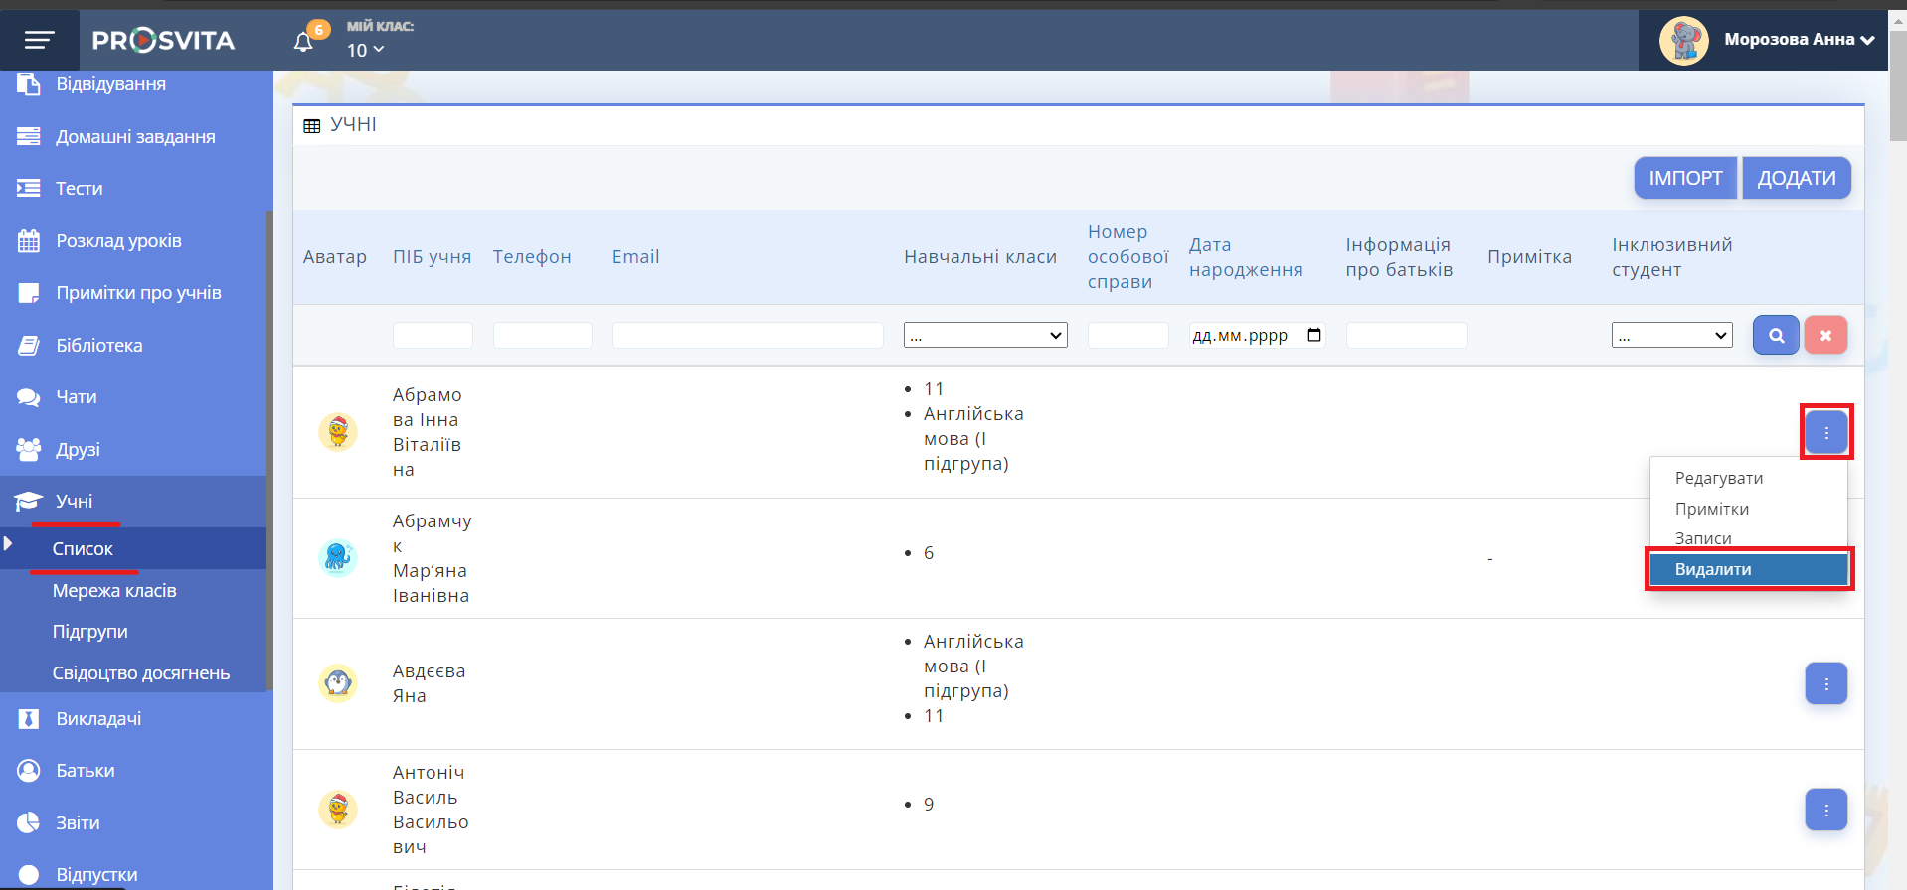Open the hamburger sidebar menu
Viewport: 1907px width, 890px height.
(40, 40)
